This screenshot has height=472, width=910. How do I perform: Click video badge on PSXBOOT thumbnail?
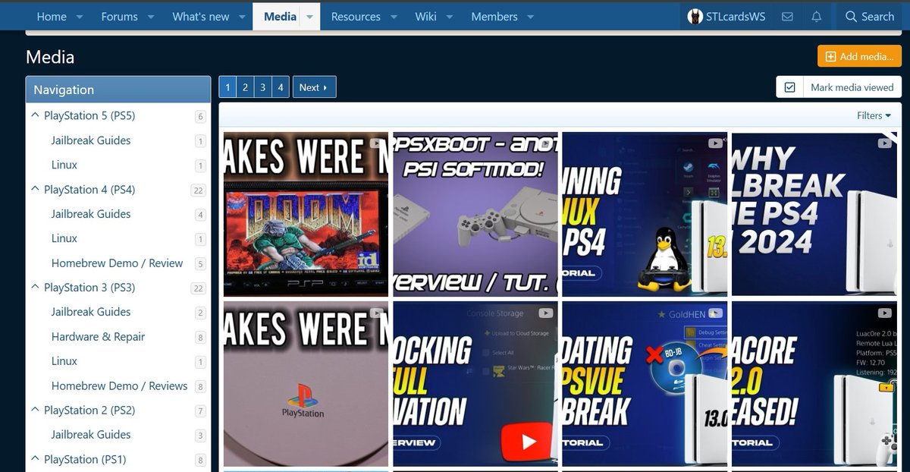[x=545, y=143]
